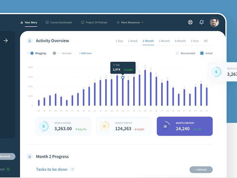Click the book icon beside Course Dashboard
Viewport: 237px width, 178px height.
[x=47, y=23]
